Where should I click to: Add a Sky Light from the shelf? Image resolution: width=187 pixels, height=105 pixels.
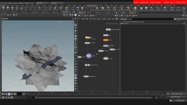coord(141,8)
